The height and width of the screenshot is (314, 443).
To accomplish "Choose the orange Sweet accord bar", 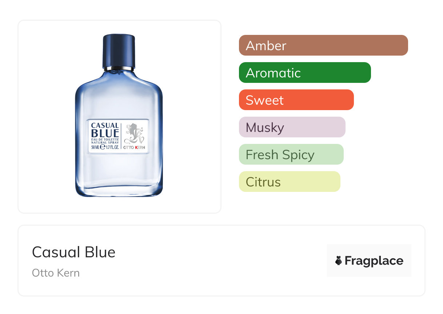I will 296,100.
